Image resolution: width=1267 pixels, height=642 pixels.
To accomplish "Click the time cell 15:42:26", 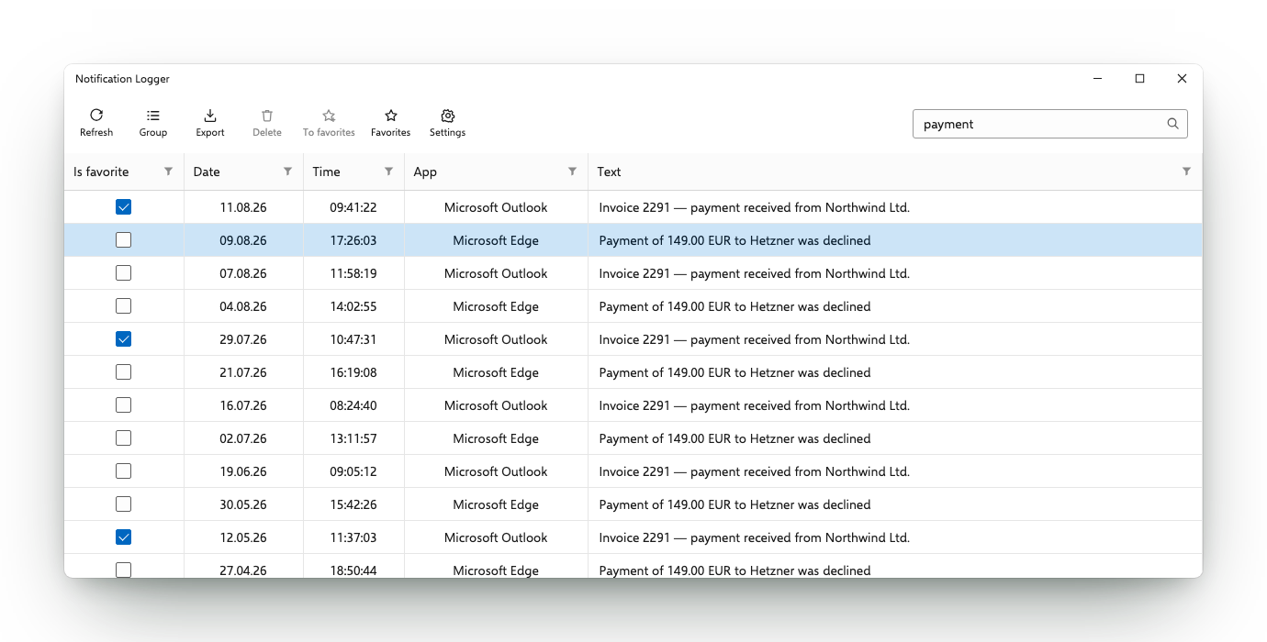I will [353, 504].
